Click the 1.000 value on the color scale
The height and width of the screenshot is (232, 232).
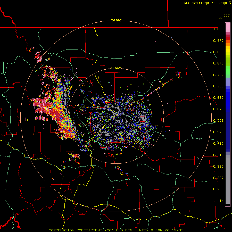coord(218,29)
